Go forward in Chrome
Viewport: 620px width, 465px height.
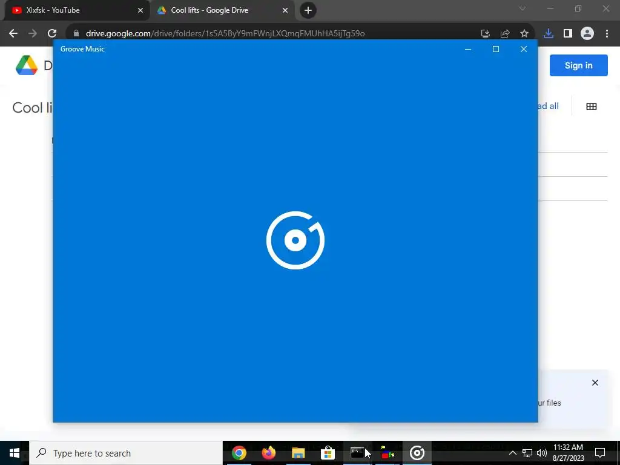33,34
